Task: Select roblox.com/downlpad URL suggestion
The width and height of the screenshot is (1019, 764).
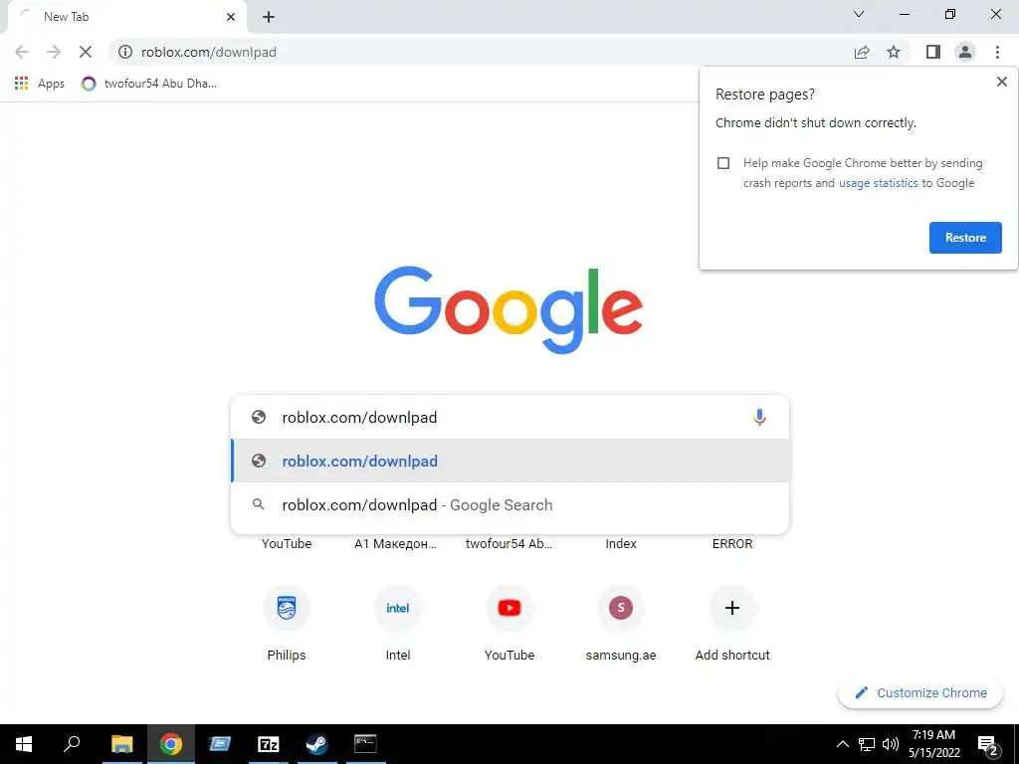Action: (x=510, y=461)
